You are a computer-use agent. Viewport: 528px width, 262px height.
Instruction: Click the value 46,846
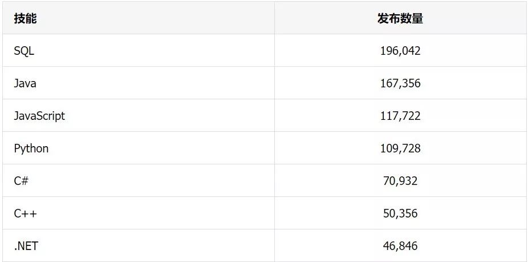[400, 246]
